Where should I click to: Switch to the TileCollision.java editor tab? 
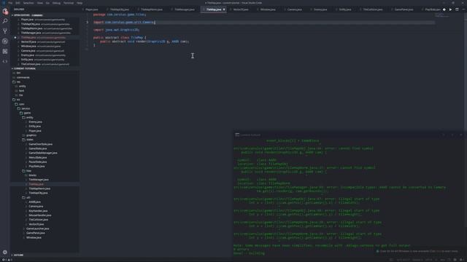(373, 9)
